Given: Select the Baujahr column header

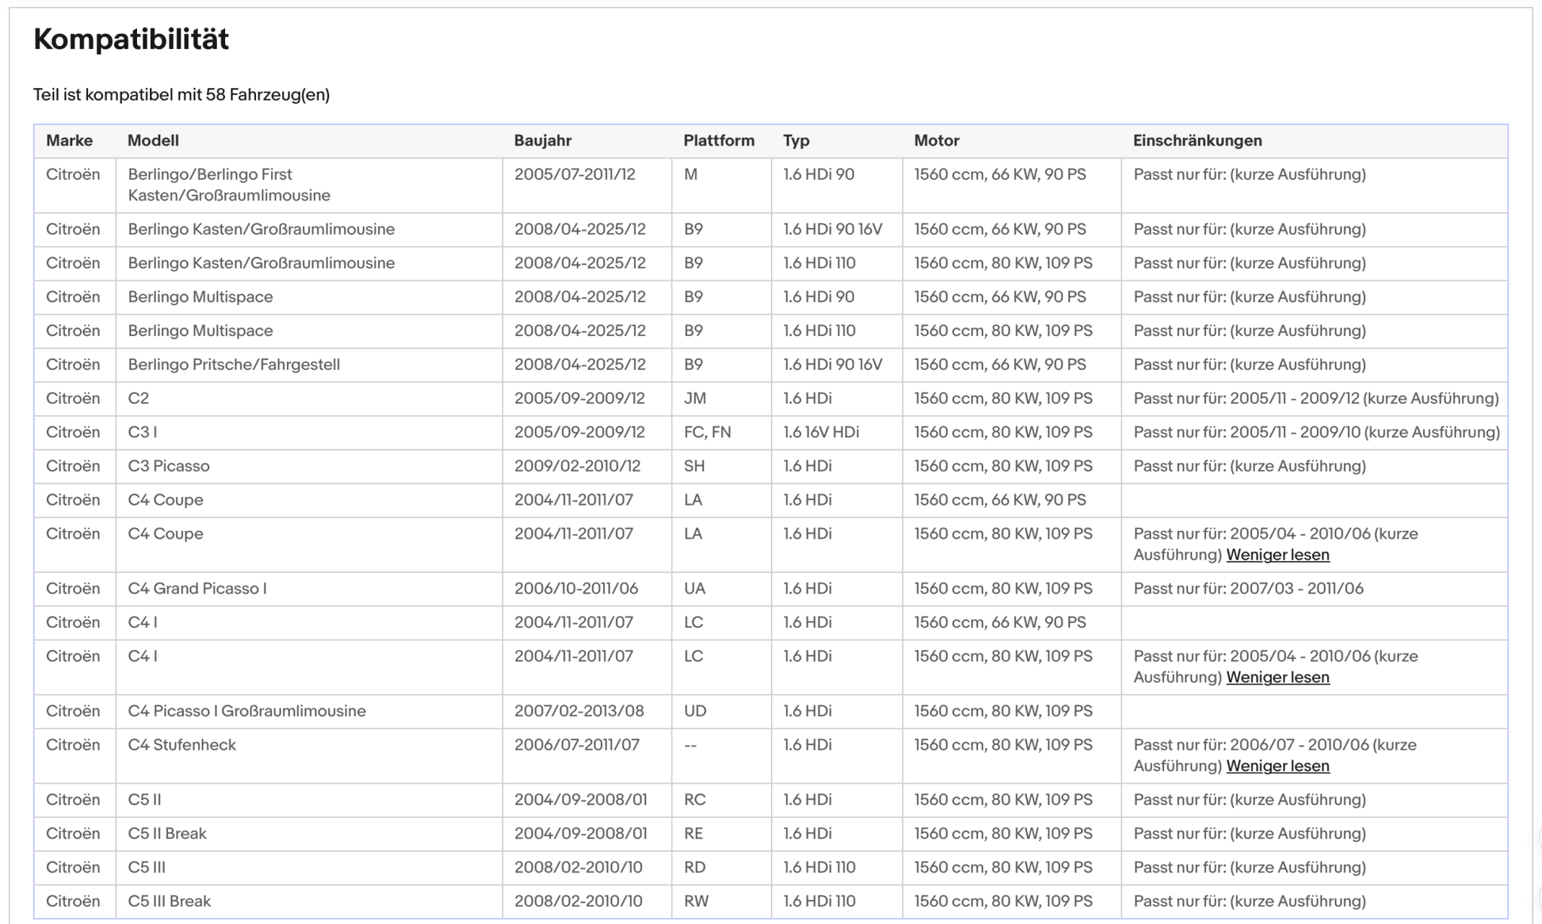Looking at the screenshot, I should (x=542, y=141).
